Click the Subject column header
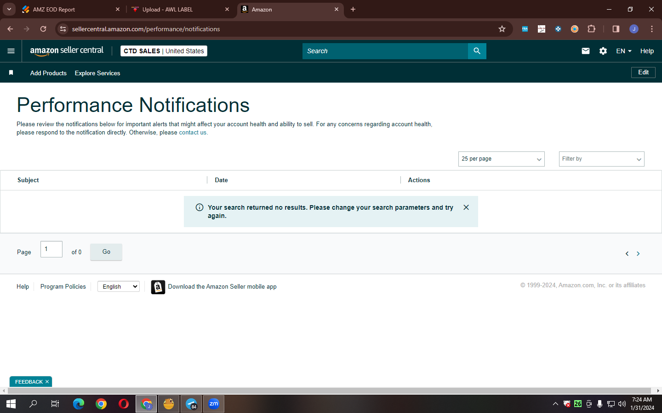 point(28,180)
